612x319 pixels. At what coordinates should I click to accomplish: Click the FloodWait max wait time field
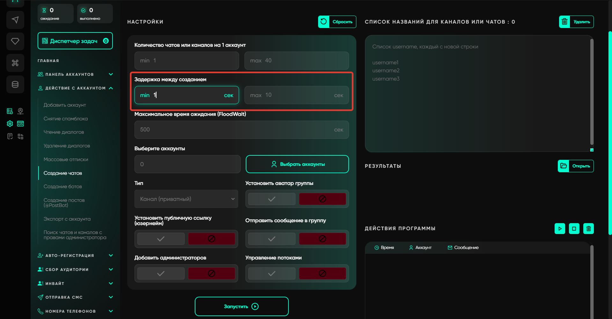click(x=236, y=130)
